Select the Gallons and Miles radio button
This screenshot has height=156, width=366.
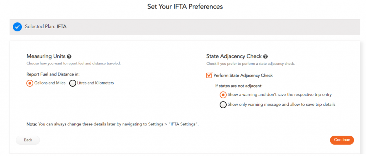(30, 83)
